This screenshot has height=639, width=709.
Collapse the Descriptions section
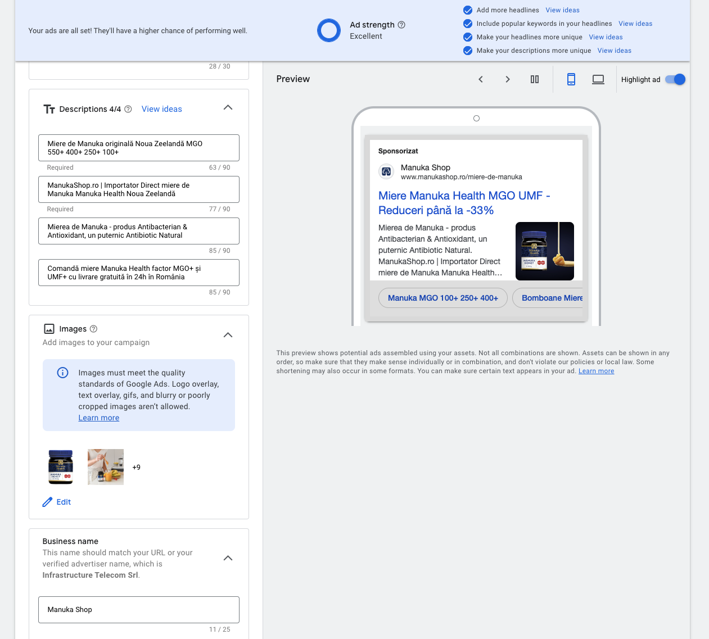click(x=228, y=107)
